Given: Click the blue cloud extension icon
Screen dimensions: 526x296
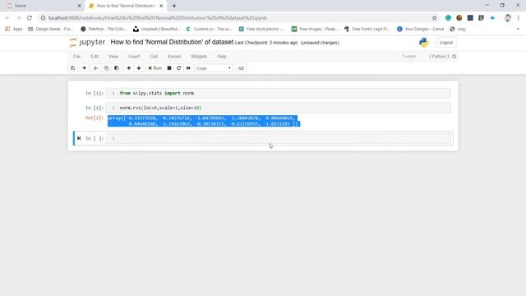Looking at the screenshot, I should (x=492, y=18).
